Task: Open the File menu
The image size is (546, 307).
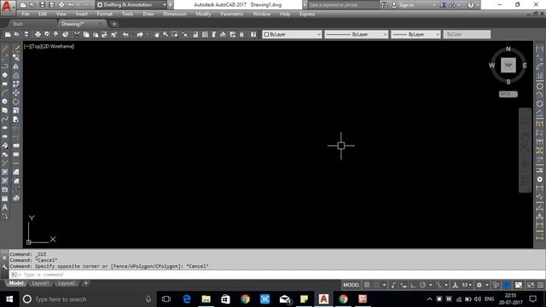Action: [26, 14]
